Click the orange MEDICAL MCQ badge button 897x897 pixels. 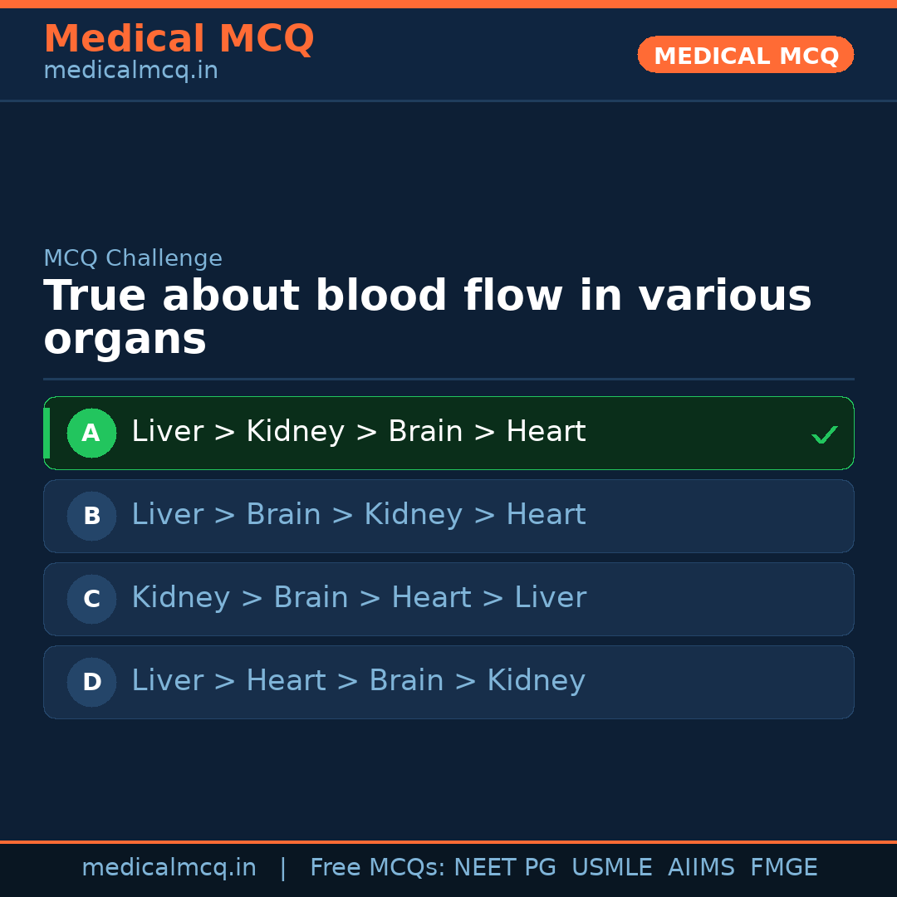pyautogui.click(x=745, y=55)
